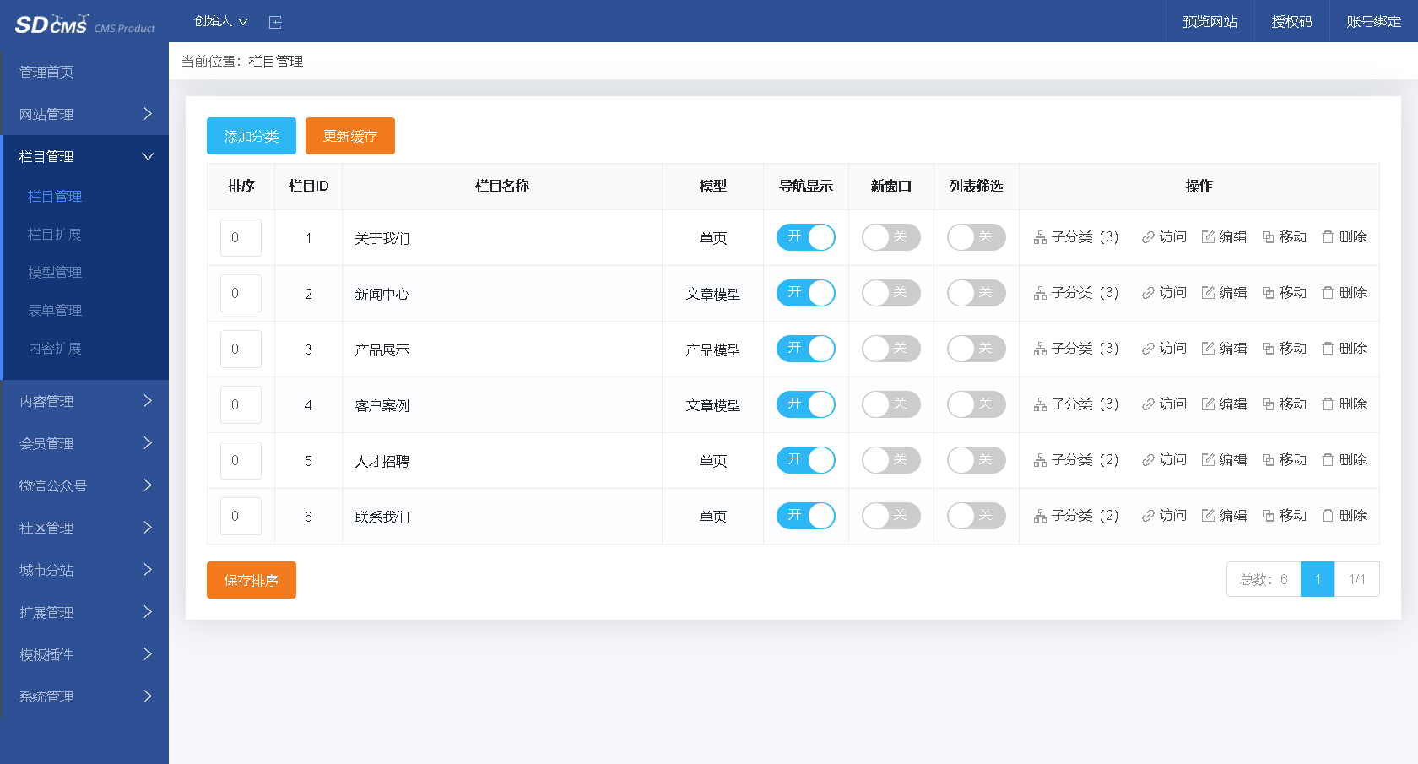Click the 删除 icon for 联系我们
This screenshot has height=764, width=1418.
tap(1343, 516)
